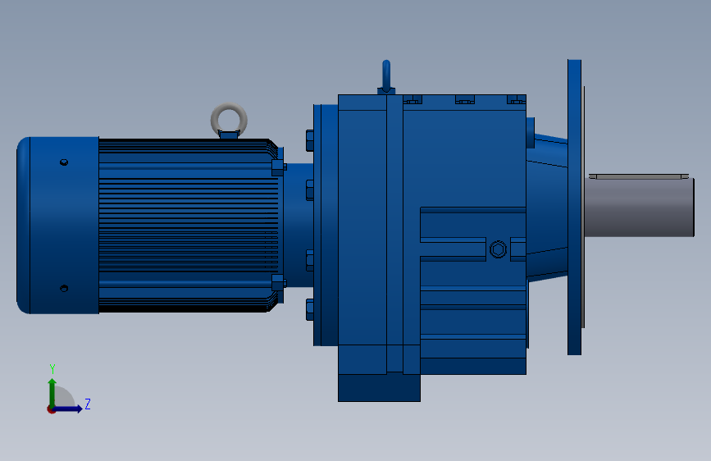Click the "Z" axis label text
Image resolution: width=711 pixels, height=461 pixels.
pos(88,404)
